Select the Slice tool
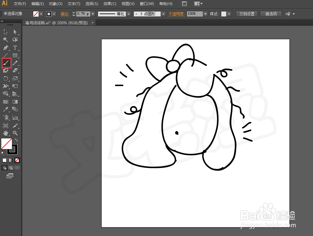Image resolution: width=313 pixels, height=236 pixels. click(x=15, y=126)
